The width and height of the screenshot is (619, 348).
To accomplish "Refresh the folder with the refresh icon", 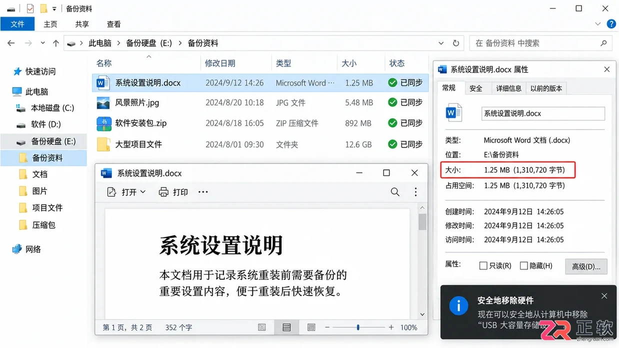I will [x=455, y=43].
